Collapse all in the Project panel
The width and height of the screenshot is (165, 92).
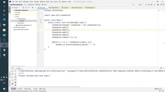pyautogui.click(x=29, y=8)
